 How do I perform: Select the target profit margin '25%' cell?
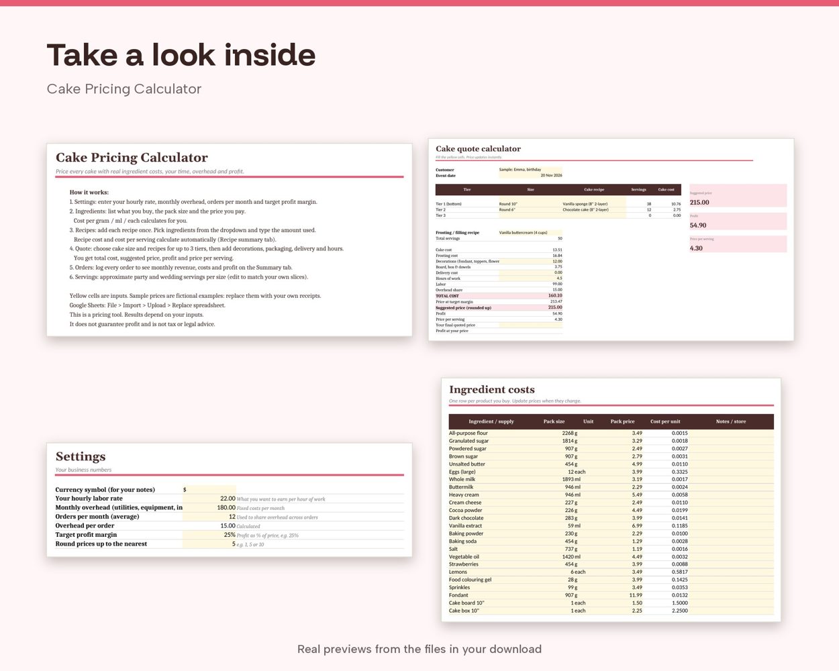pyautogui.click(x=209, y=535)
